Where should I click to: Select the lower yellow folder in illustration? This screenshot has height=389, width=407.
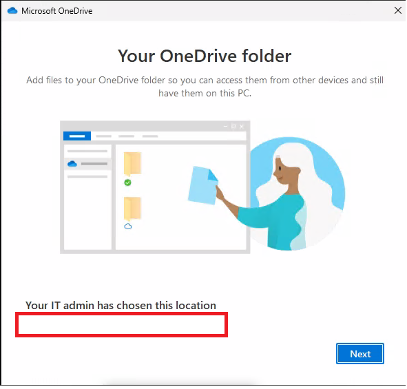pyautogui.click(x=132, y=209)
